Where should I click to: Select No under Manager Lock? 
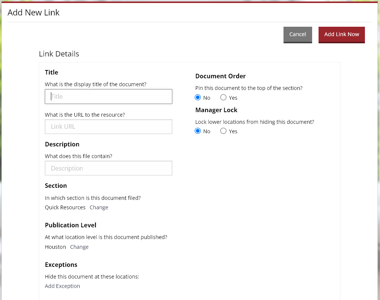pyautogui.click(x=198, y=131)
